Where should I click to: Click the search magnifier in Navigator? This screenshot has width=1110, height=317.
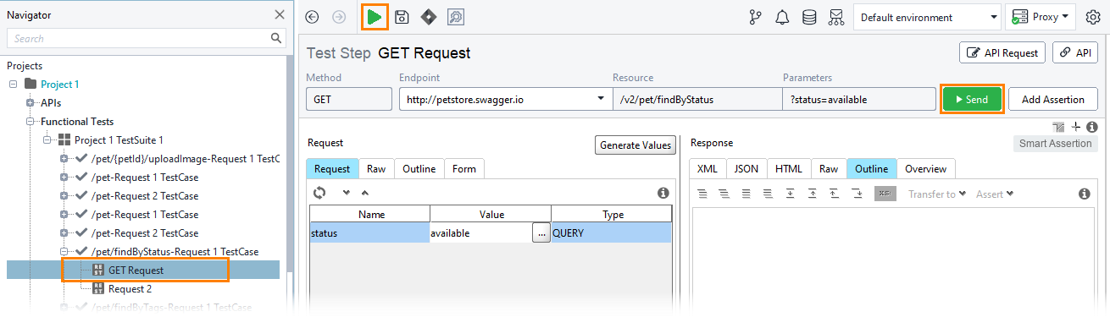[276, 38]
